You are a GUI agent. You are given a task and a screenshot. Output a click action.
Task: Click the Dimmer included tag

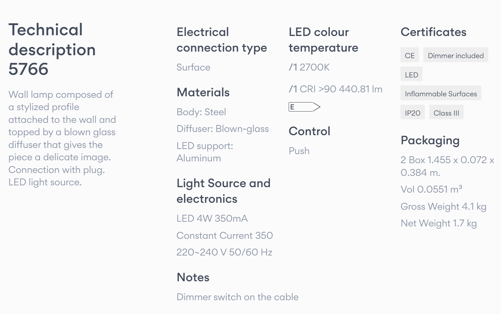pos(456,56)
